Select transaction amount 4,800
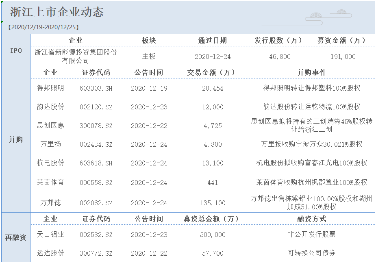 [213, 145]
